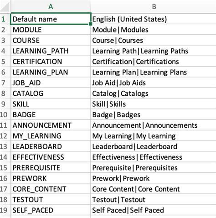Click cell 'English (United States)'
Viewport: 216px width, 218px height.
tap(154, 19)
